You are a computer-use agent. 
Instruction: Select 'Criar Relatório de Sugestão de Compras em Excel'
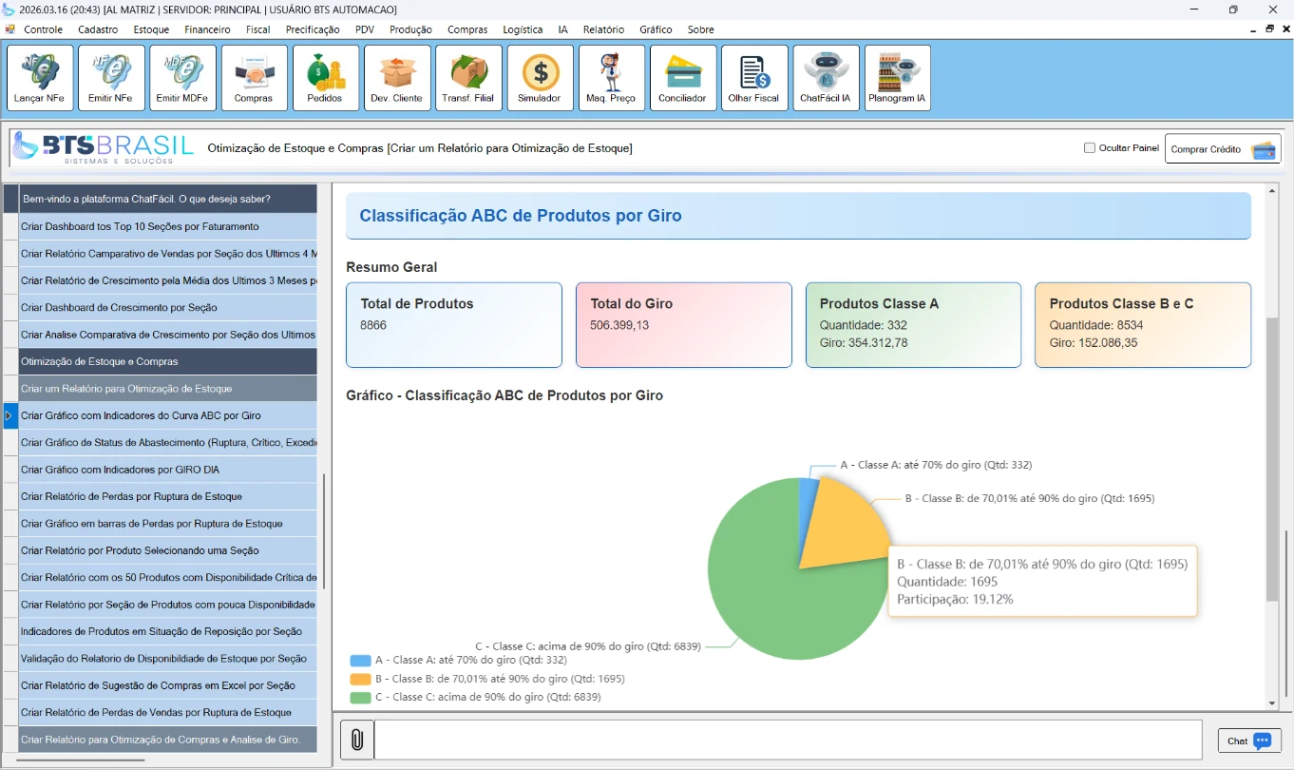[167, 685]
